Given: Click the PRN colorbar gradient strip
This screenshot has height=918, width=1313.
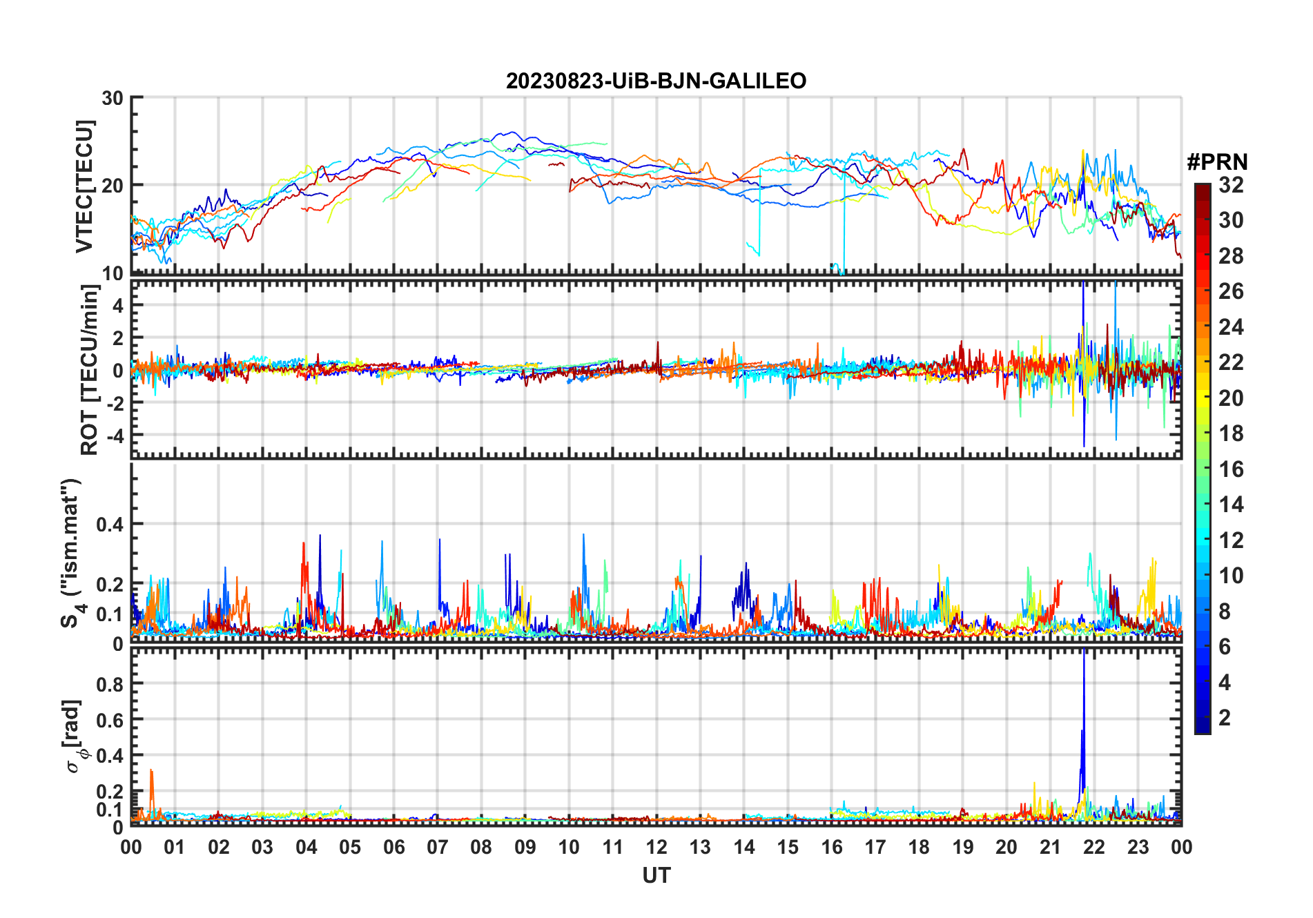Looking at the screenshot, I should pyautogui.click(x=1203, y=458).
